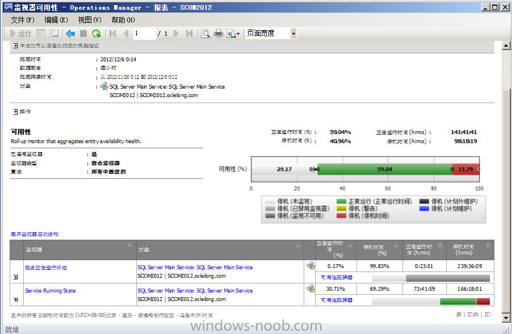The image size is (512, 334).
Task: Click the 166:18:01 downtime cell
Action: (x=469, y=289)
